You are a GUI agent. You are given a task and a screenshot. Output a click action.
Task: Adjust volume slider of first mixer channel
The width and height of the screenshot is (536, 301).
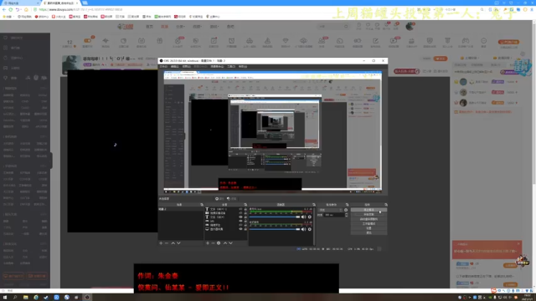pyautogui.click(x=275, y=217)
